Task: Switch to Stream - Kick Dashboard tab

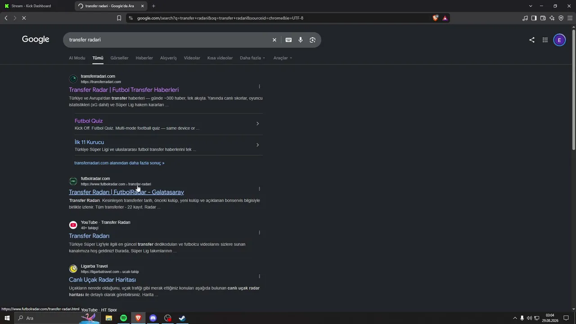Action: (36, 6)
